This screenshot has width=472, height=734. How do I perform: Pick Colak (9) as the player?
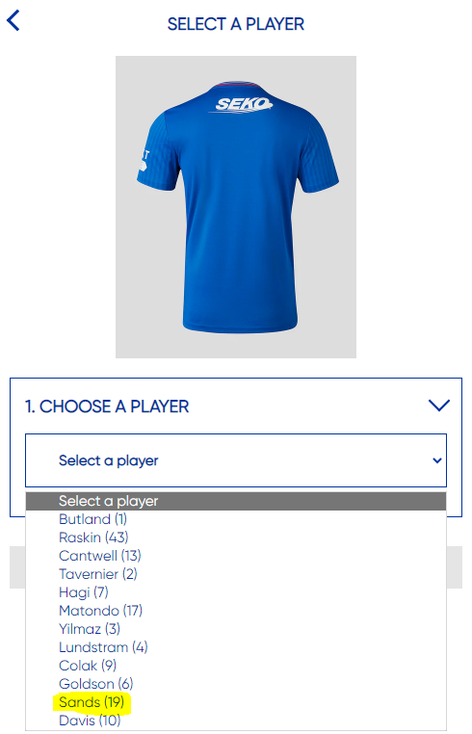(236, 666)
